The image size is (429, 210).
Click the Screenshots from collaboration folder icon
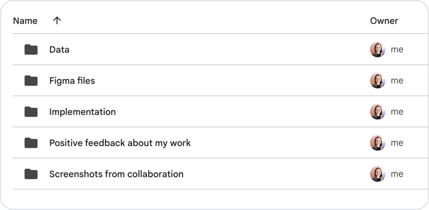click(x=31, y=174)
